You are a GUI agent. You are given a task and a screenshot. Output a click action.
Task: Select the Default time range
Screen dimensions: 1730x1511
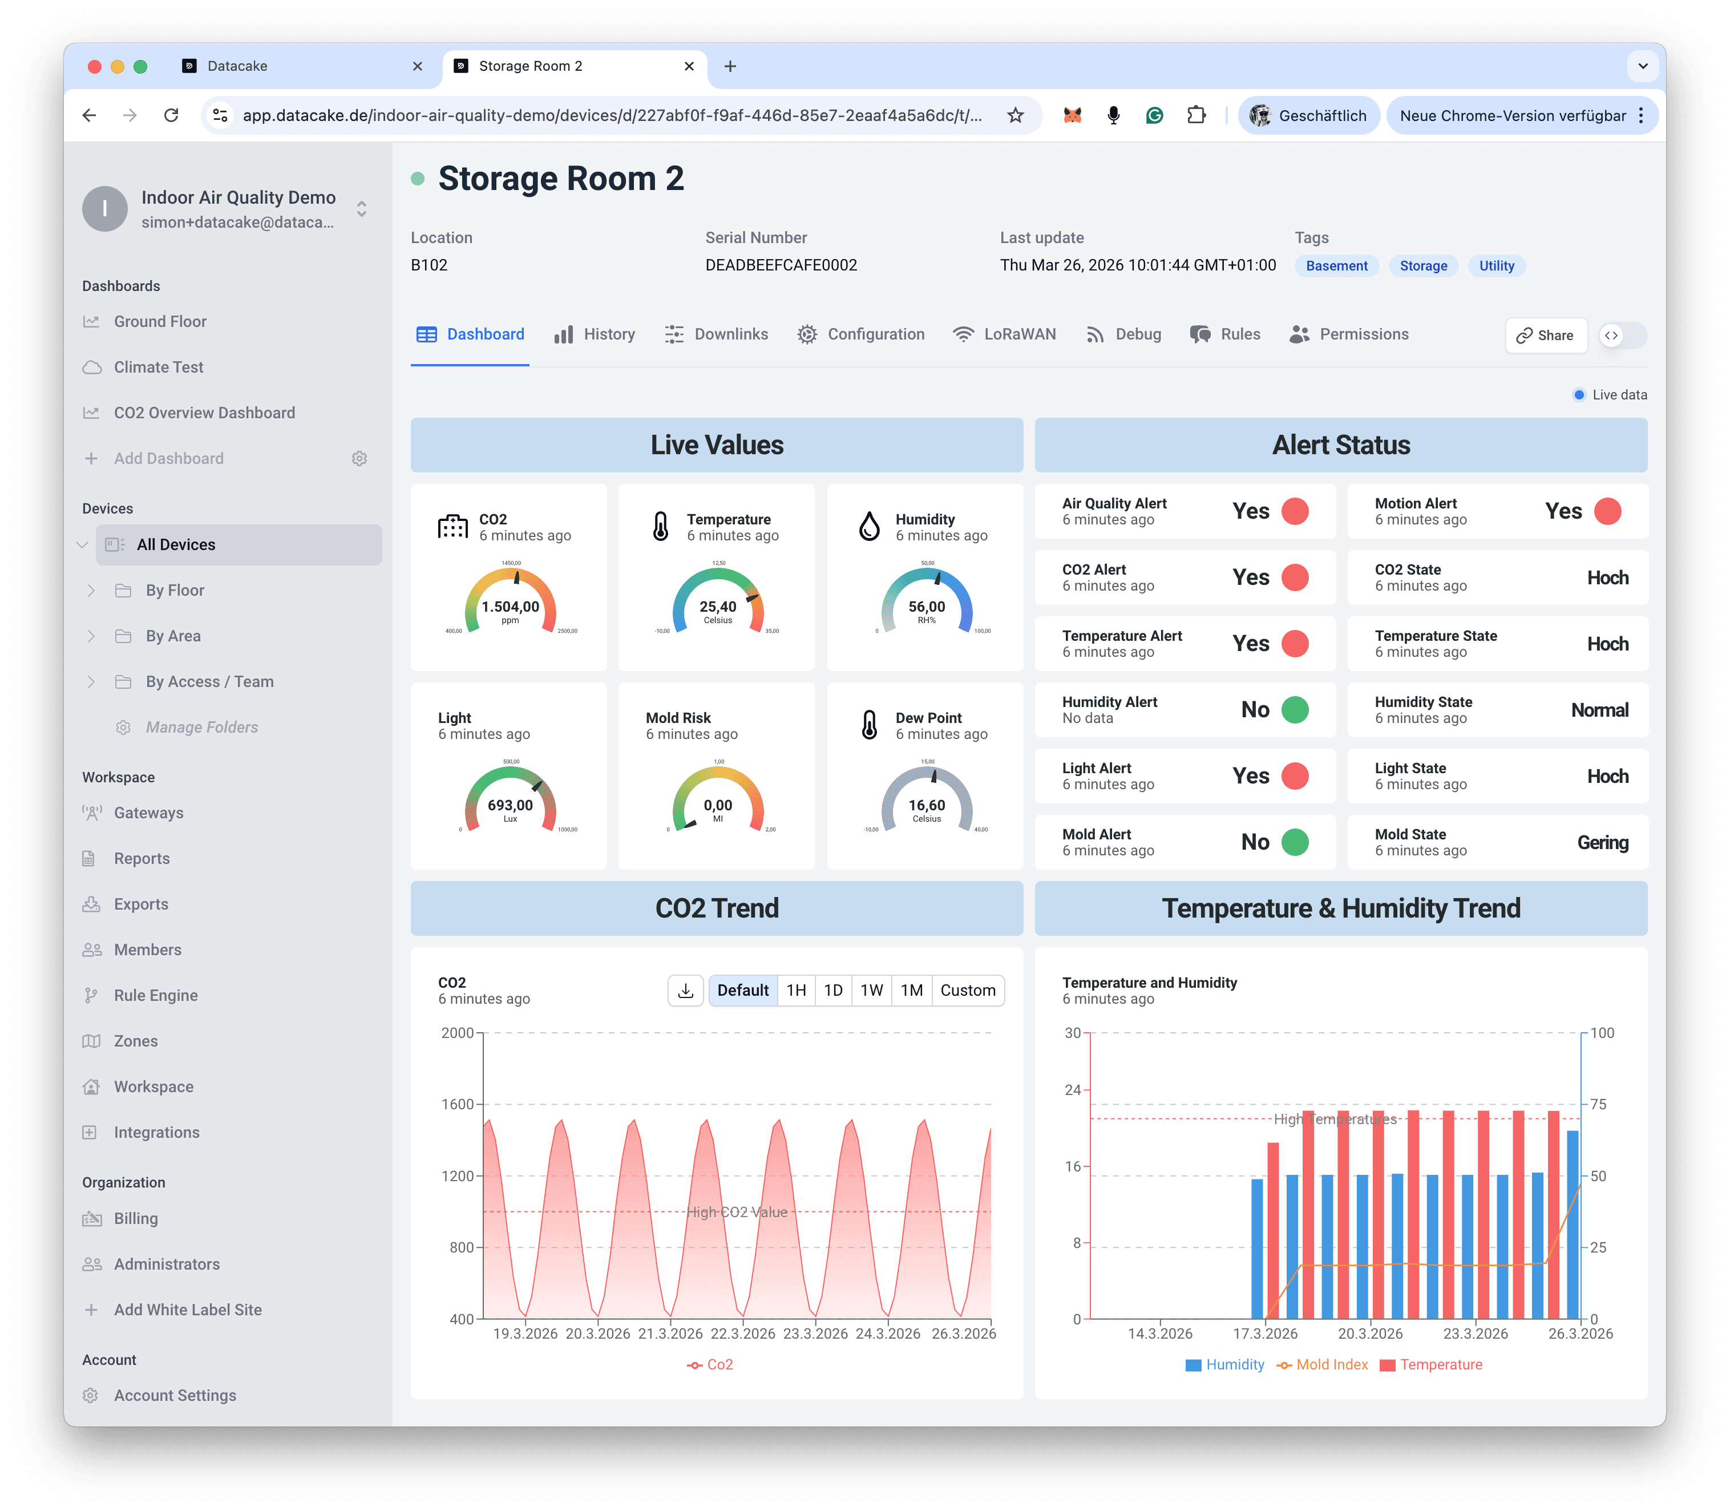pos(743,990)
